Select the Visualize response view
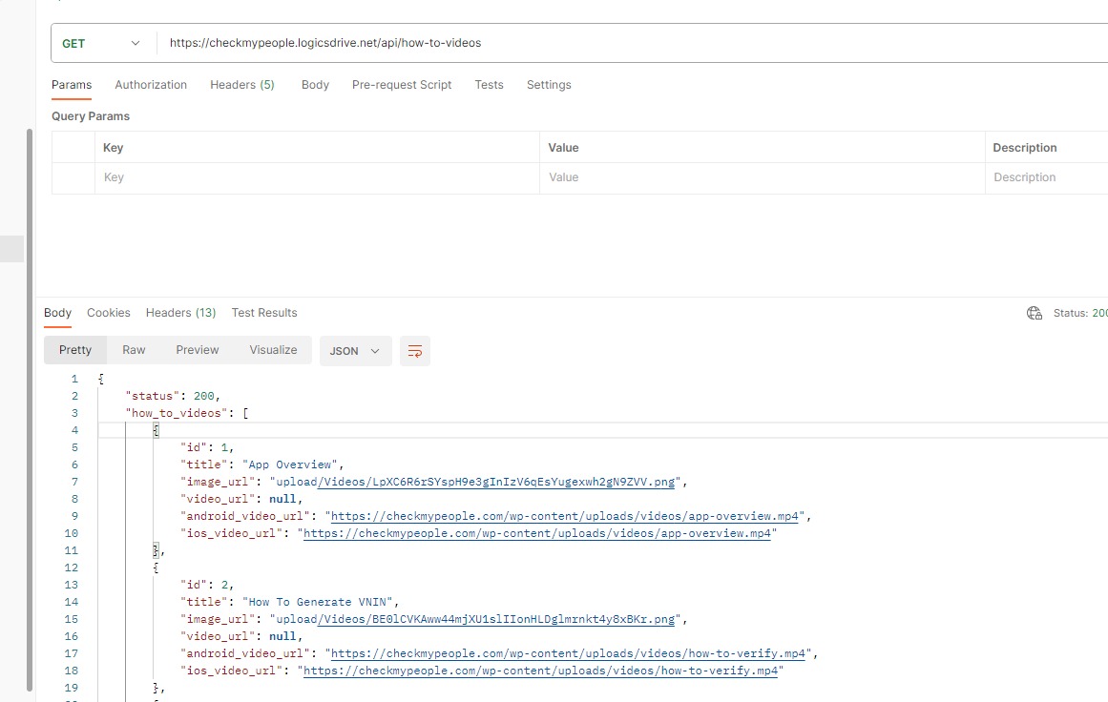1108x702 pixels. (273, 350)
